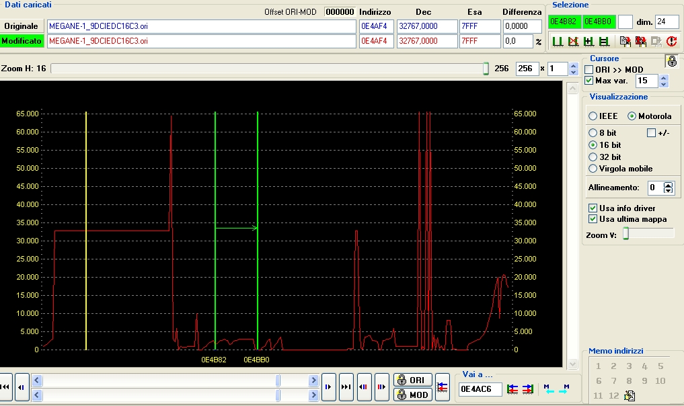
Task: Click the Vai a address input field
Action: point(480,389)
